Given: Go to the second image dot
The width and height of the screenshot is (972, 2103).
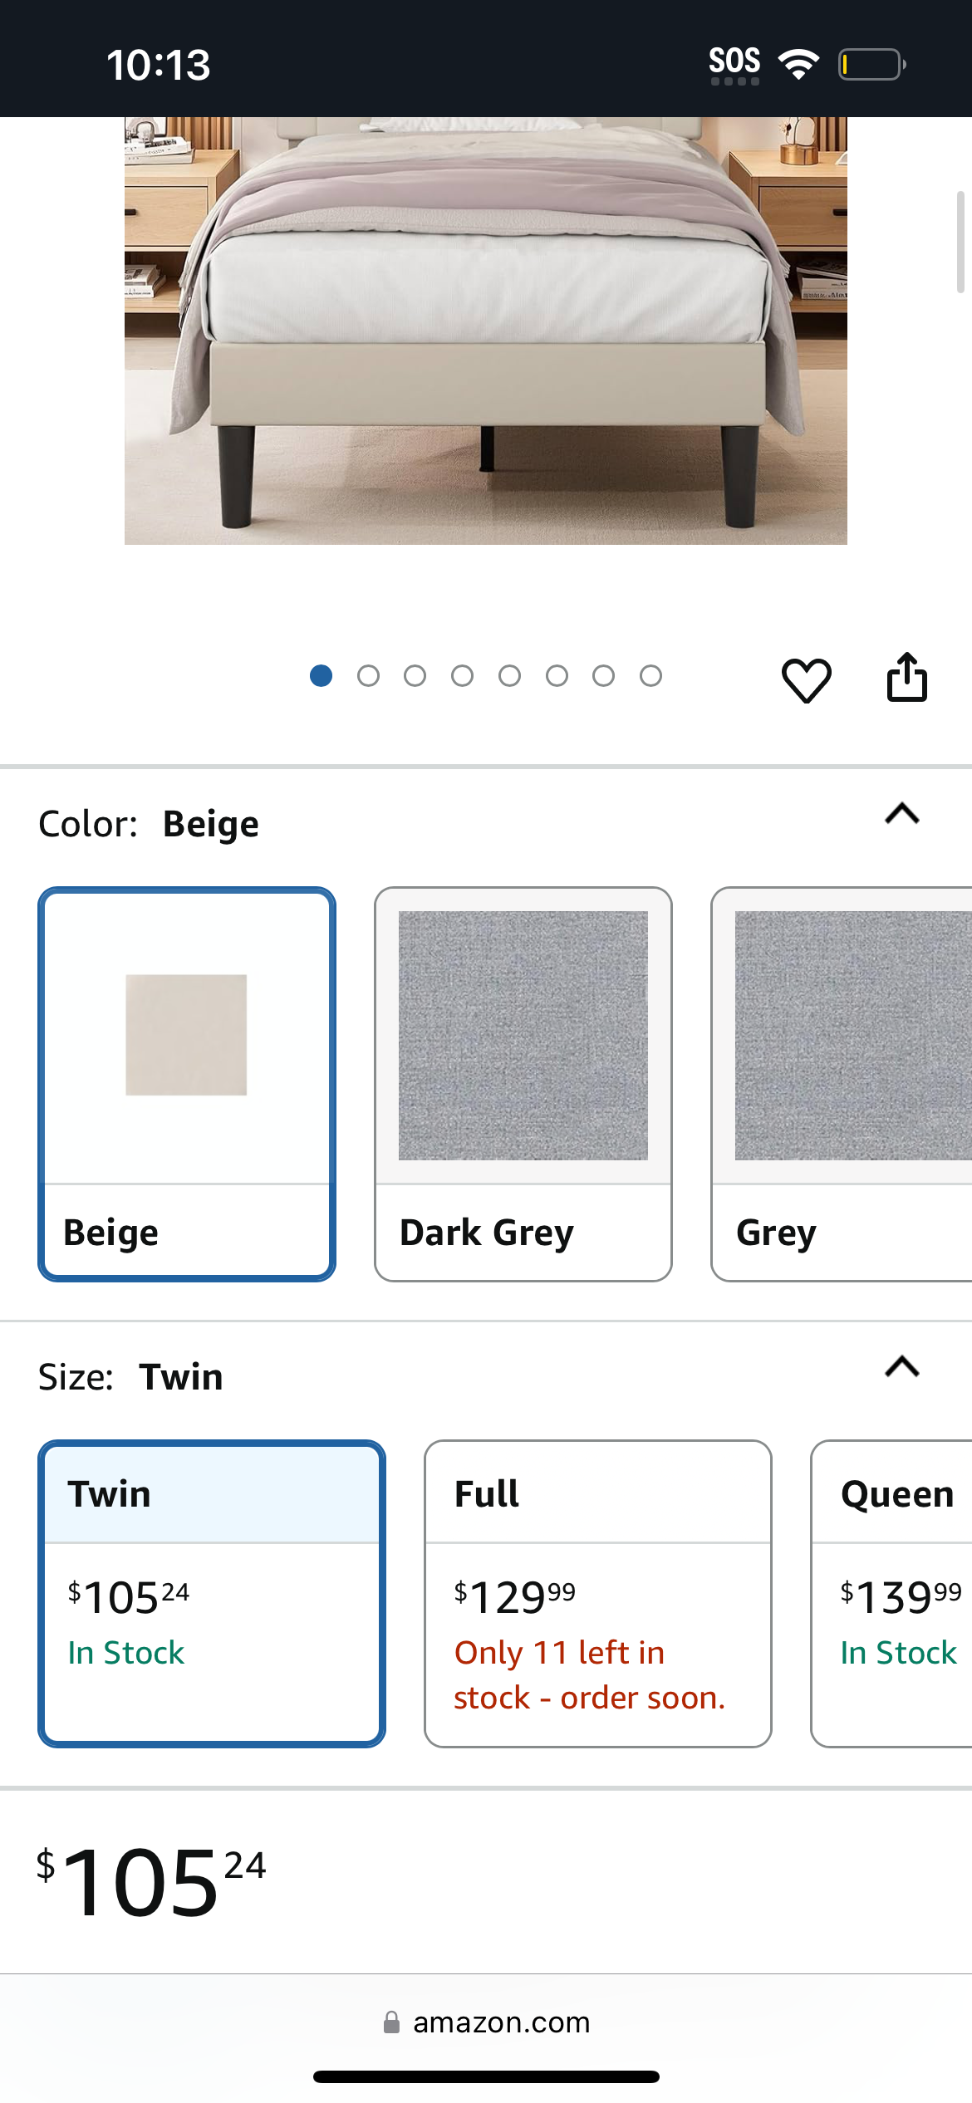Looking at the screenshot, I should pos(368,676).
